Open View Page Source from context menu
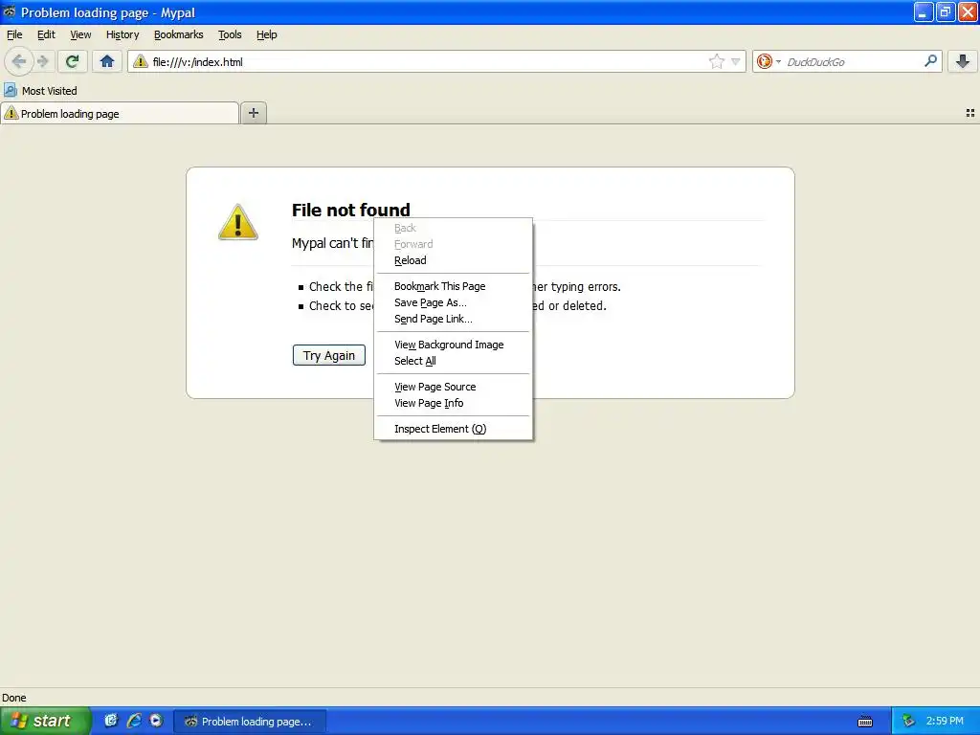The image size is (980, 735). 453,387
